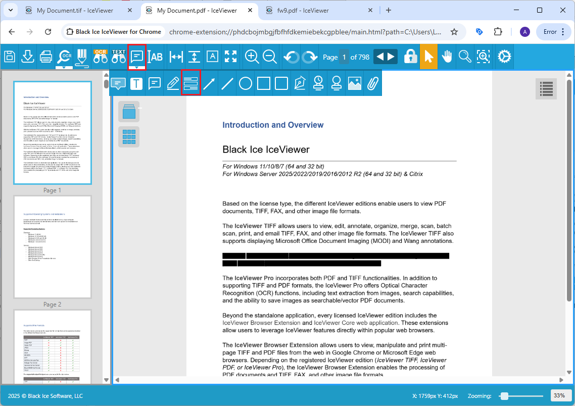The width and height of the screenshot is (575, 406).
Task: Add a rubber stamp annotation
Action: point(337,83)
